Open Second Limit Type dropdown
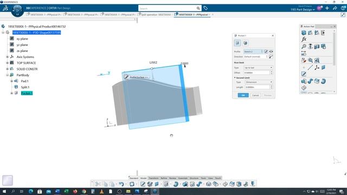Viewport: 347px width, 195px height. (x=259, y=82)
